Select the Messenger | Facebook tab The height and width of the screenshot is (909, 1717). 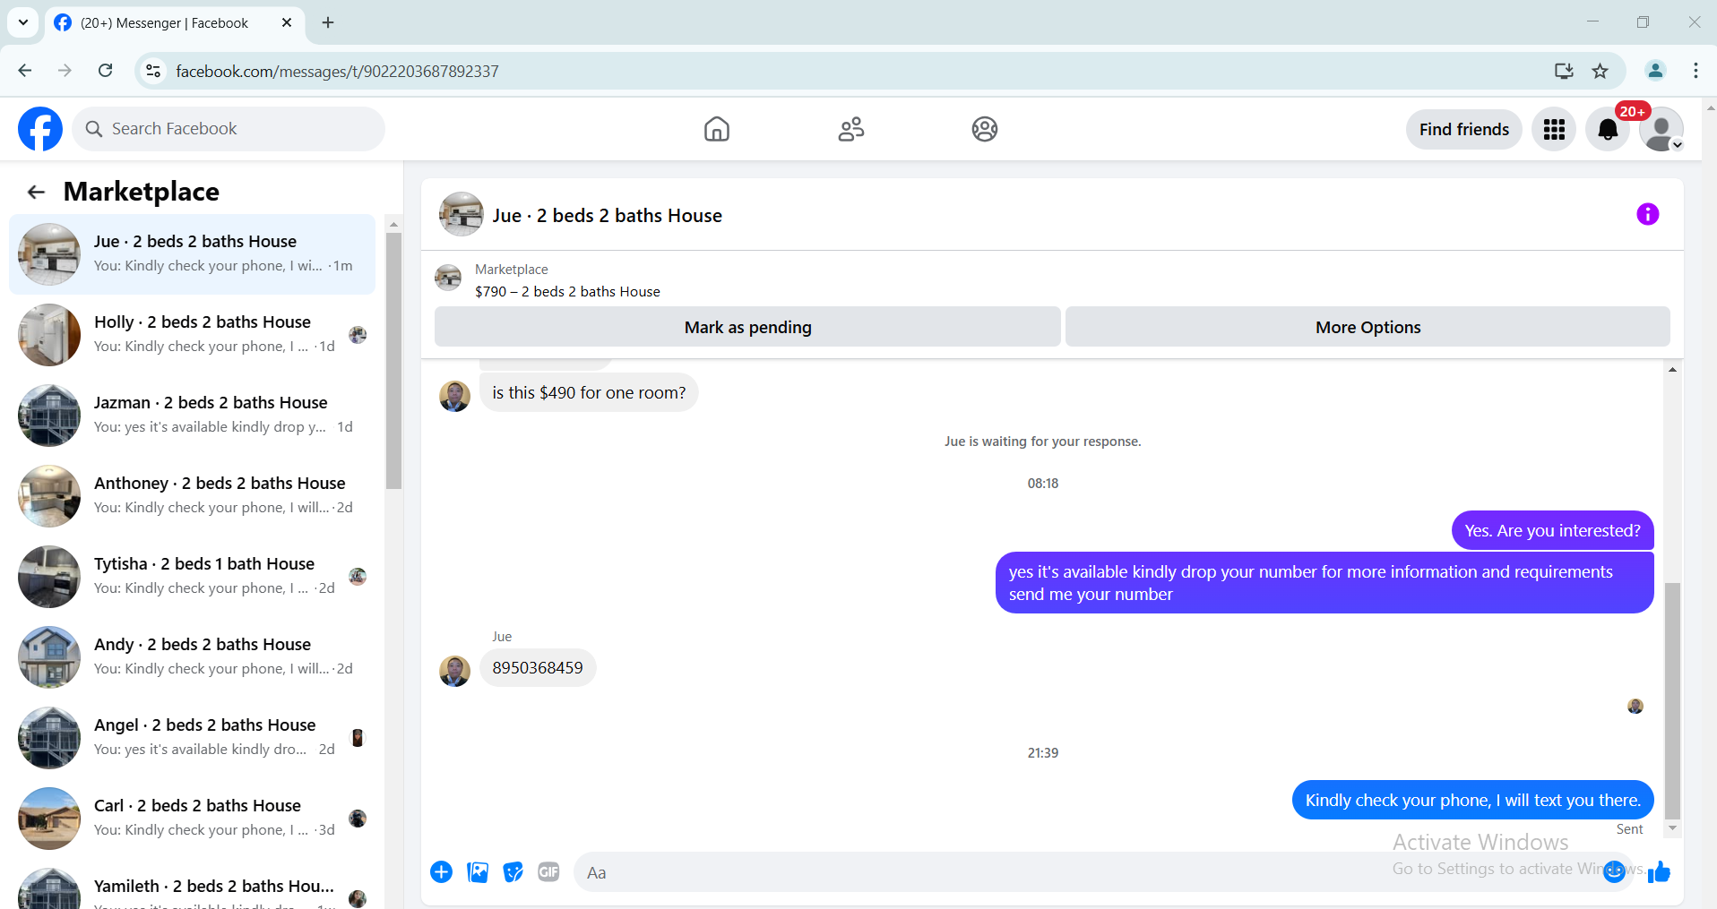175,23
